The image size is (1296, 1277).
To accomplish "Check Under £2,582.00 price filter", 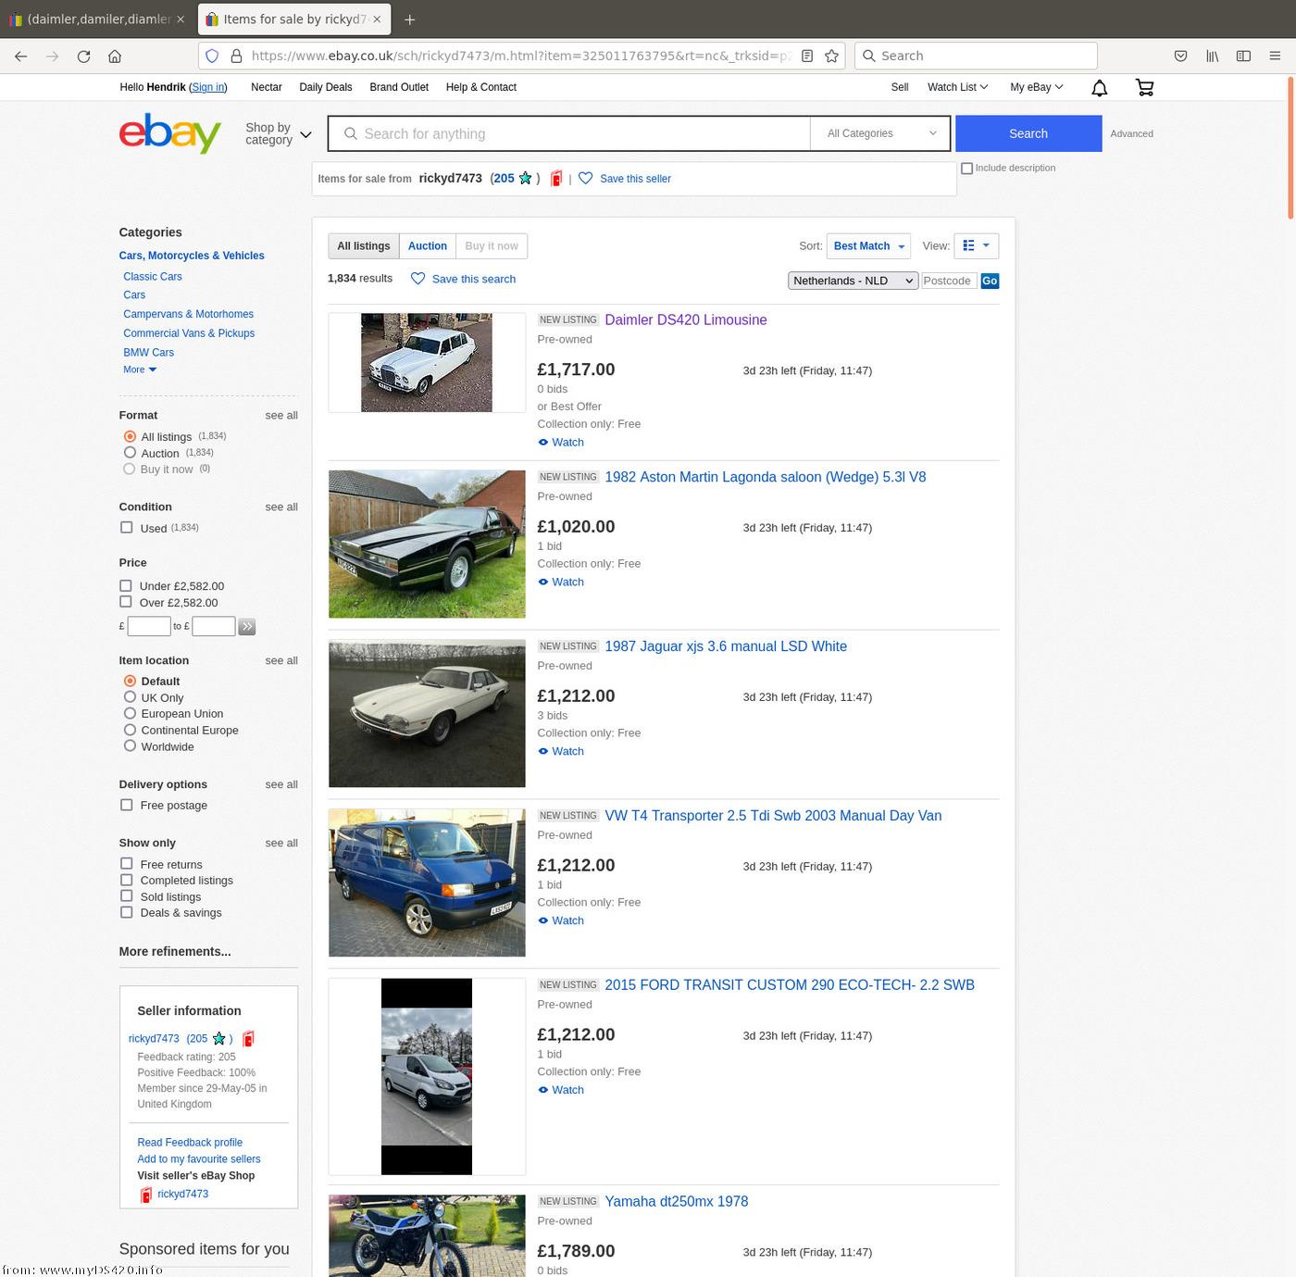I will coord(126,585).
